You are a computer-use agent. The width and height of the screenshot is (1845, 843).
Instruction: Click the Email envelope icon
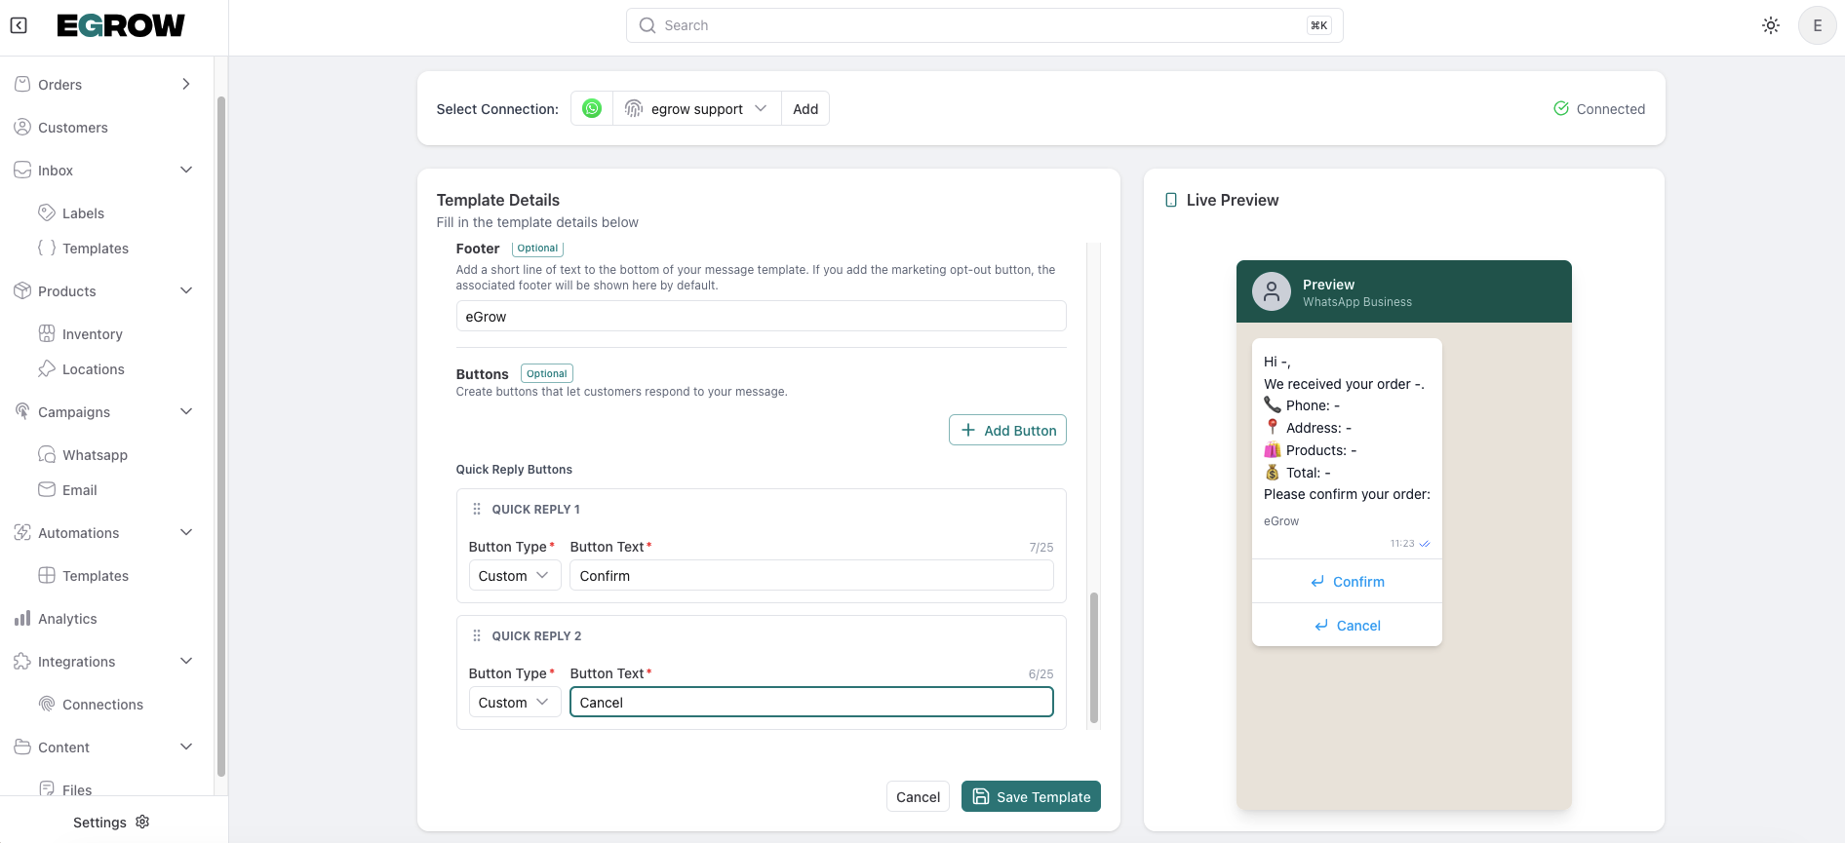[x=47, y=489]
